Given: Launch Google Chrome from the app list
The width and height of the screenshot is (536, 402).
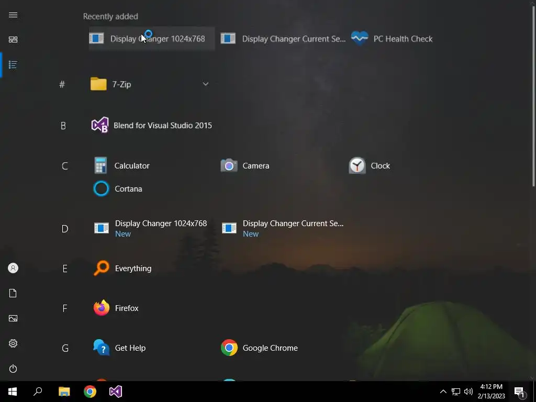Looking at the screenshot, I should click(260, 348).
